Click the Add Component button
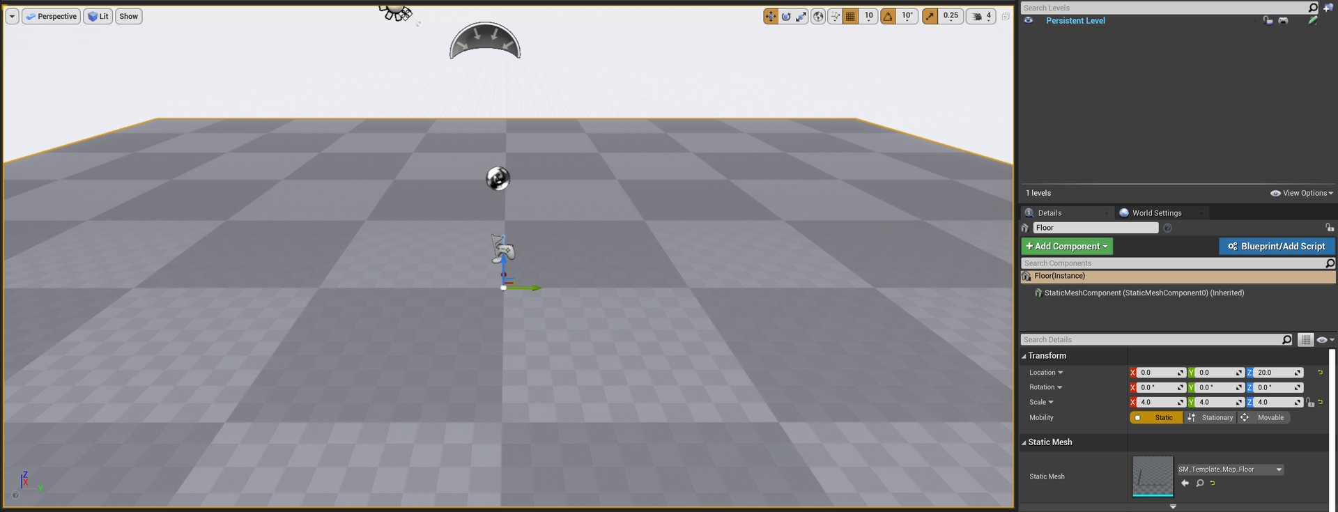Image resolution: width=1338 pixels, height=512 pixels. point(1067,247)
